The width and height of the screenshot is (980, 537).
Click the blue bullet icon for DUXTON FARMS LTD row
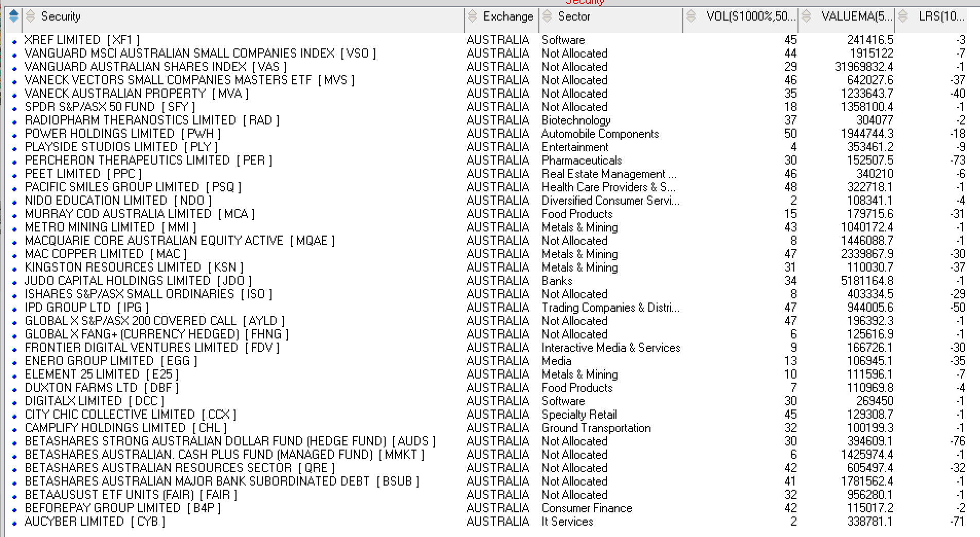14,390
